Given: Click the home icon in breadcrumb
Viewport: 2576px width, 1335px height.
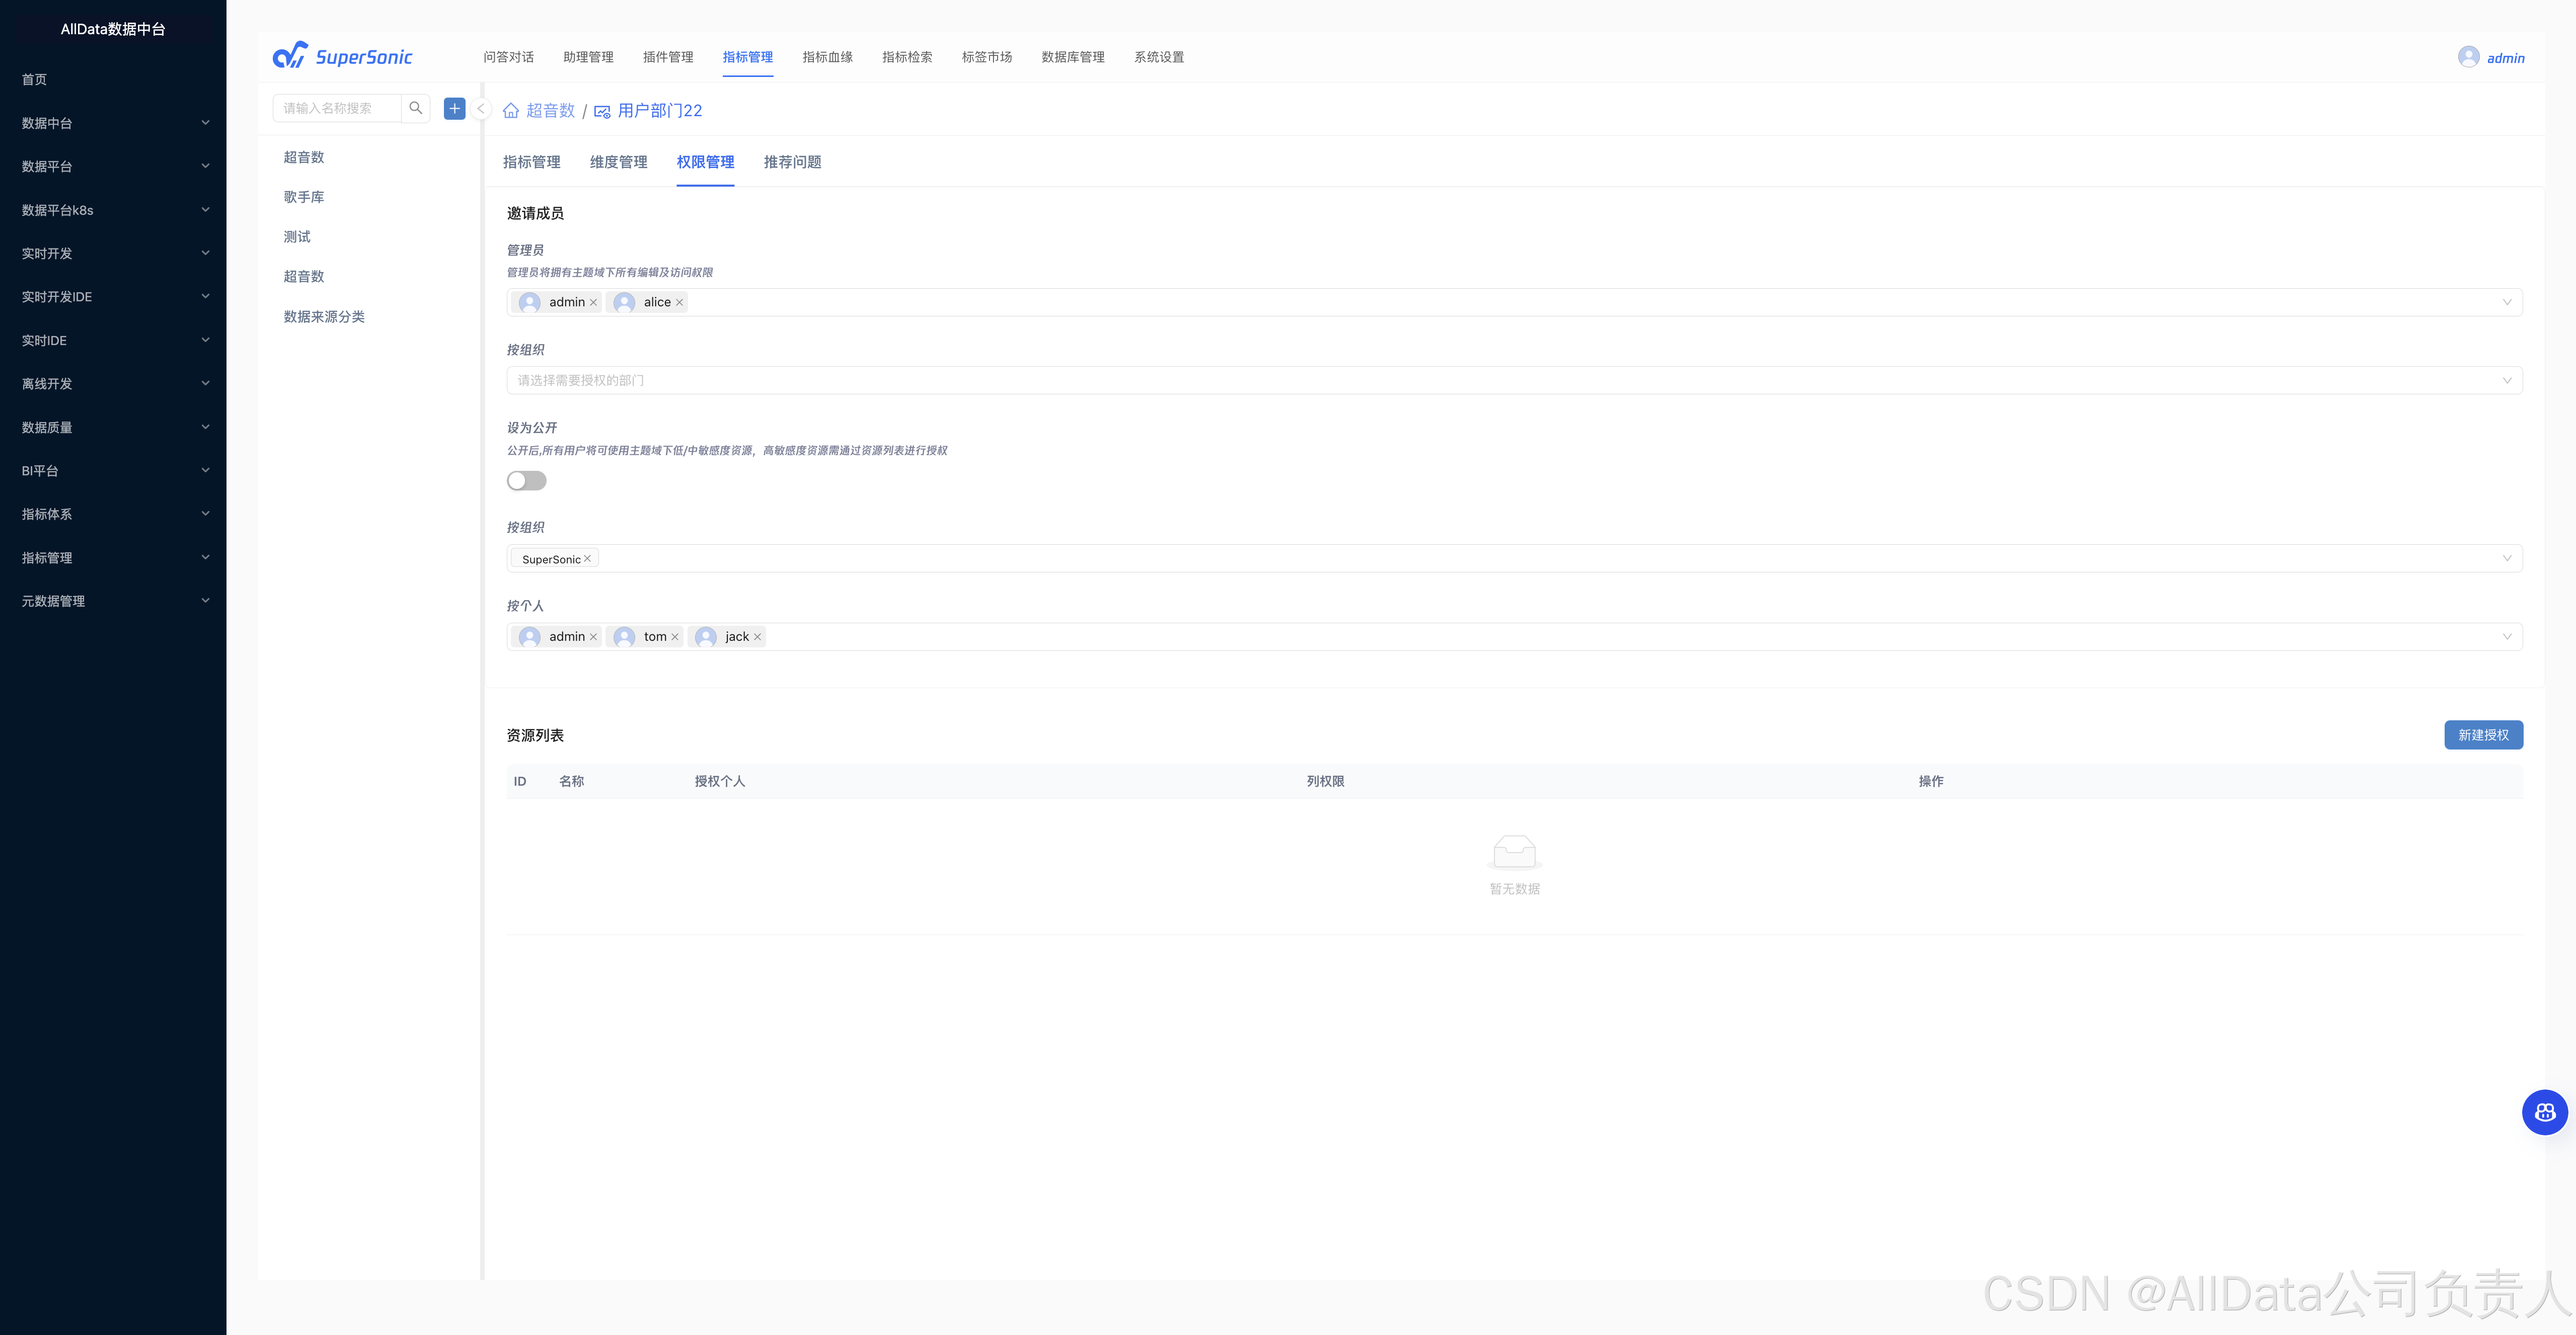Looking at the screenshot, I should pos(511,111).
